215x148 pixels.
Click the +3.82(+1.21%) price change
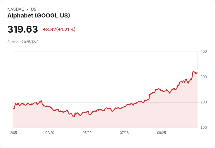pyautogui.click(x=59, y=29)
